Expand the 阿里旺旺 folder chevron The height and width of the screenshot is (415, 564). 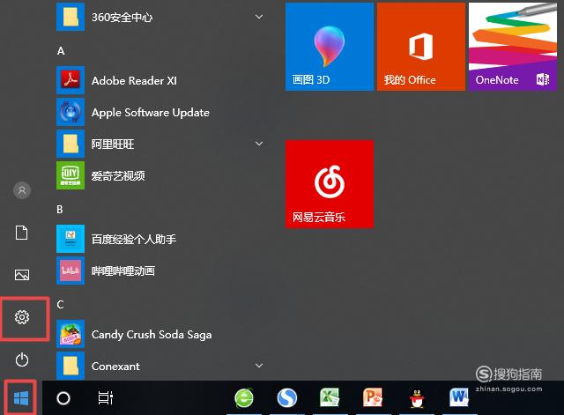[x=259, y=144]
